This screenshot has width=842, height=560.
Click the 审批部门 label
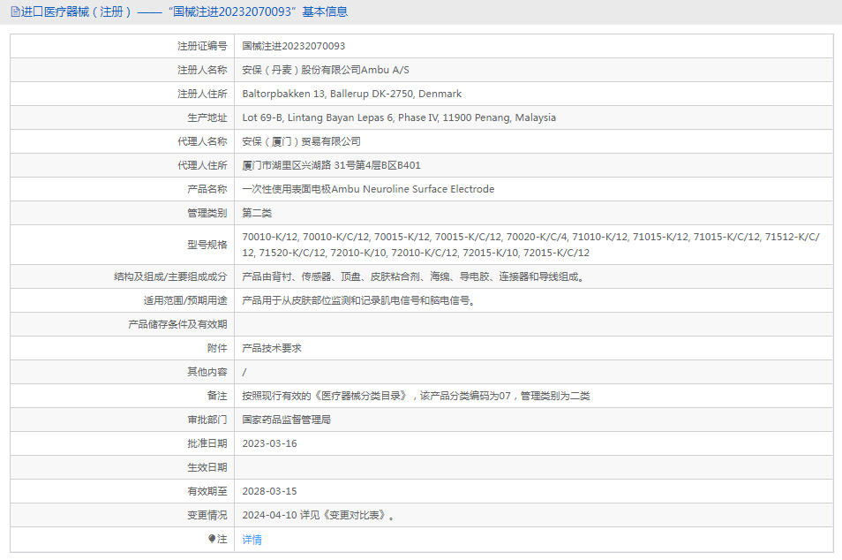(207, 420)
